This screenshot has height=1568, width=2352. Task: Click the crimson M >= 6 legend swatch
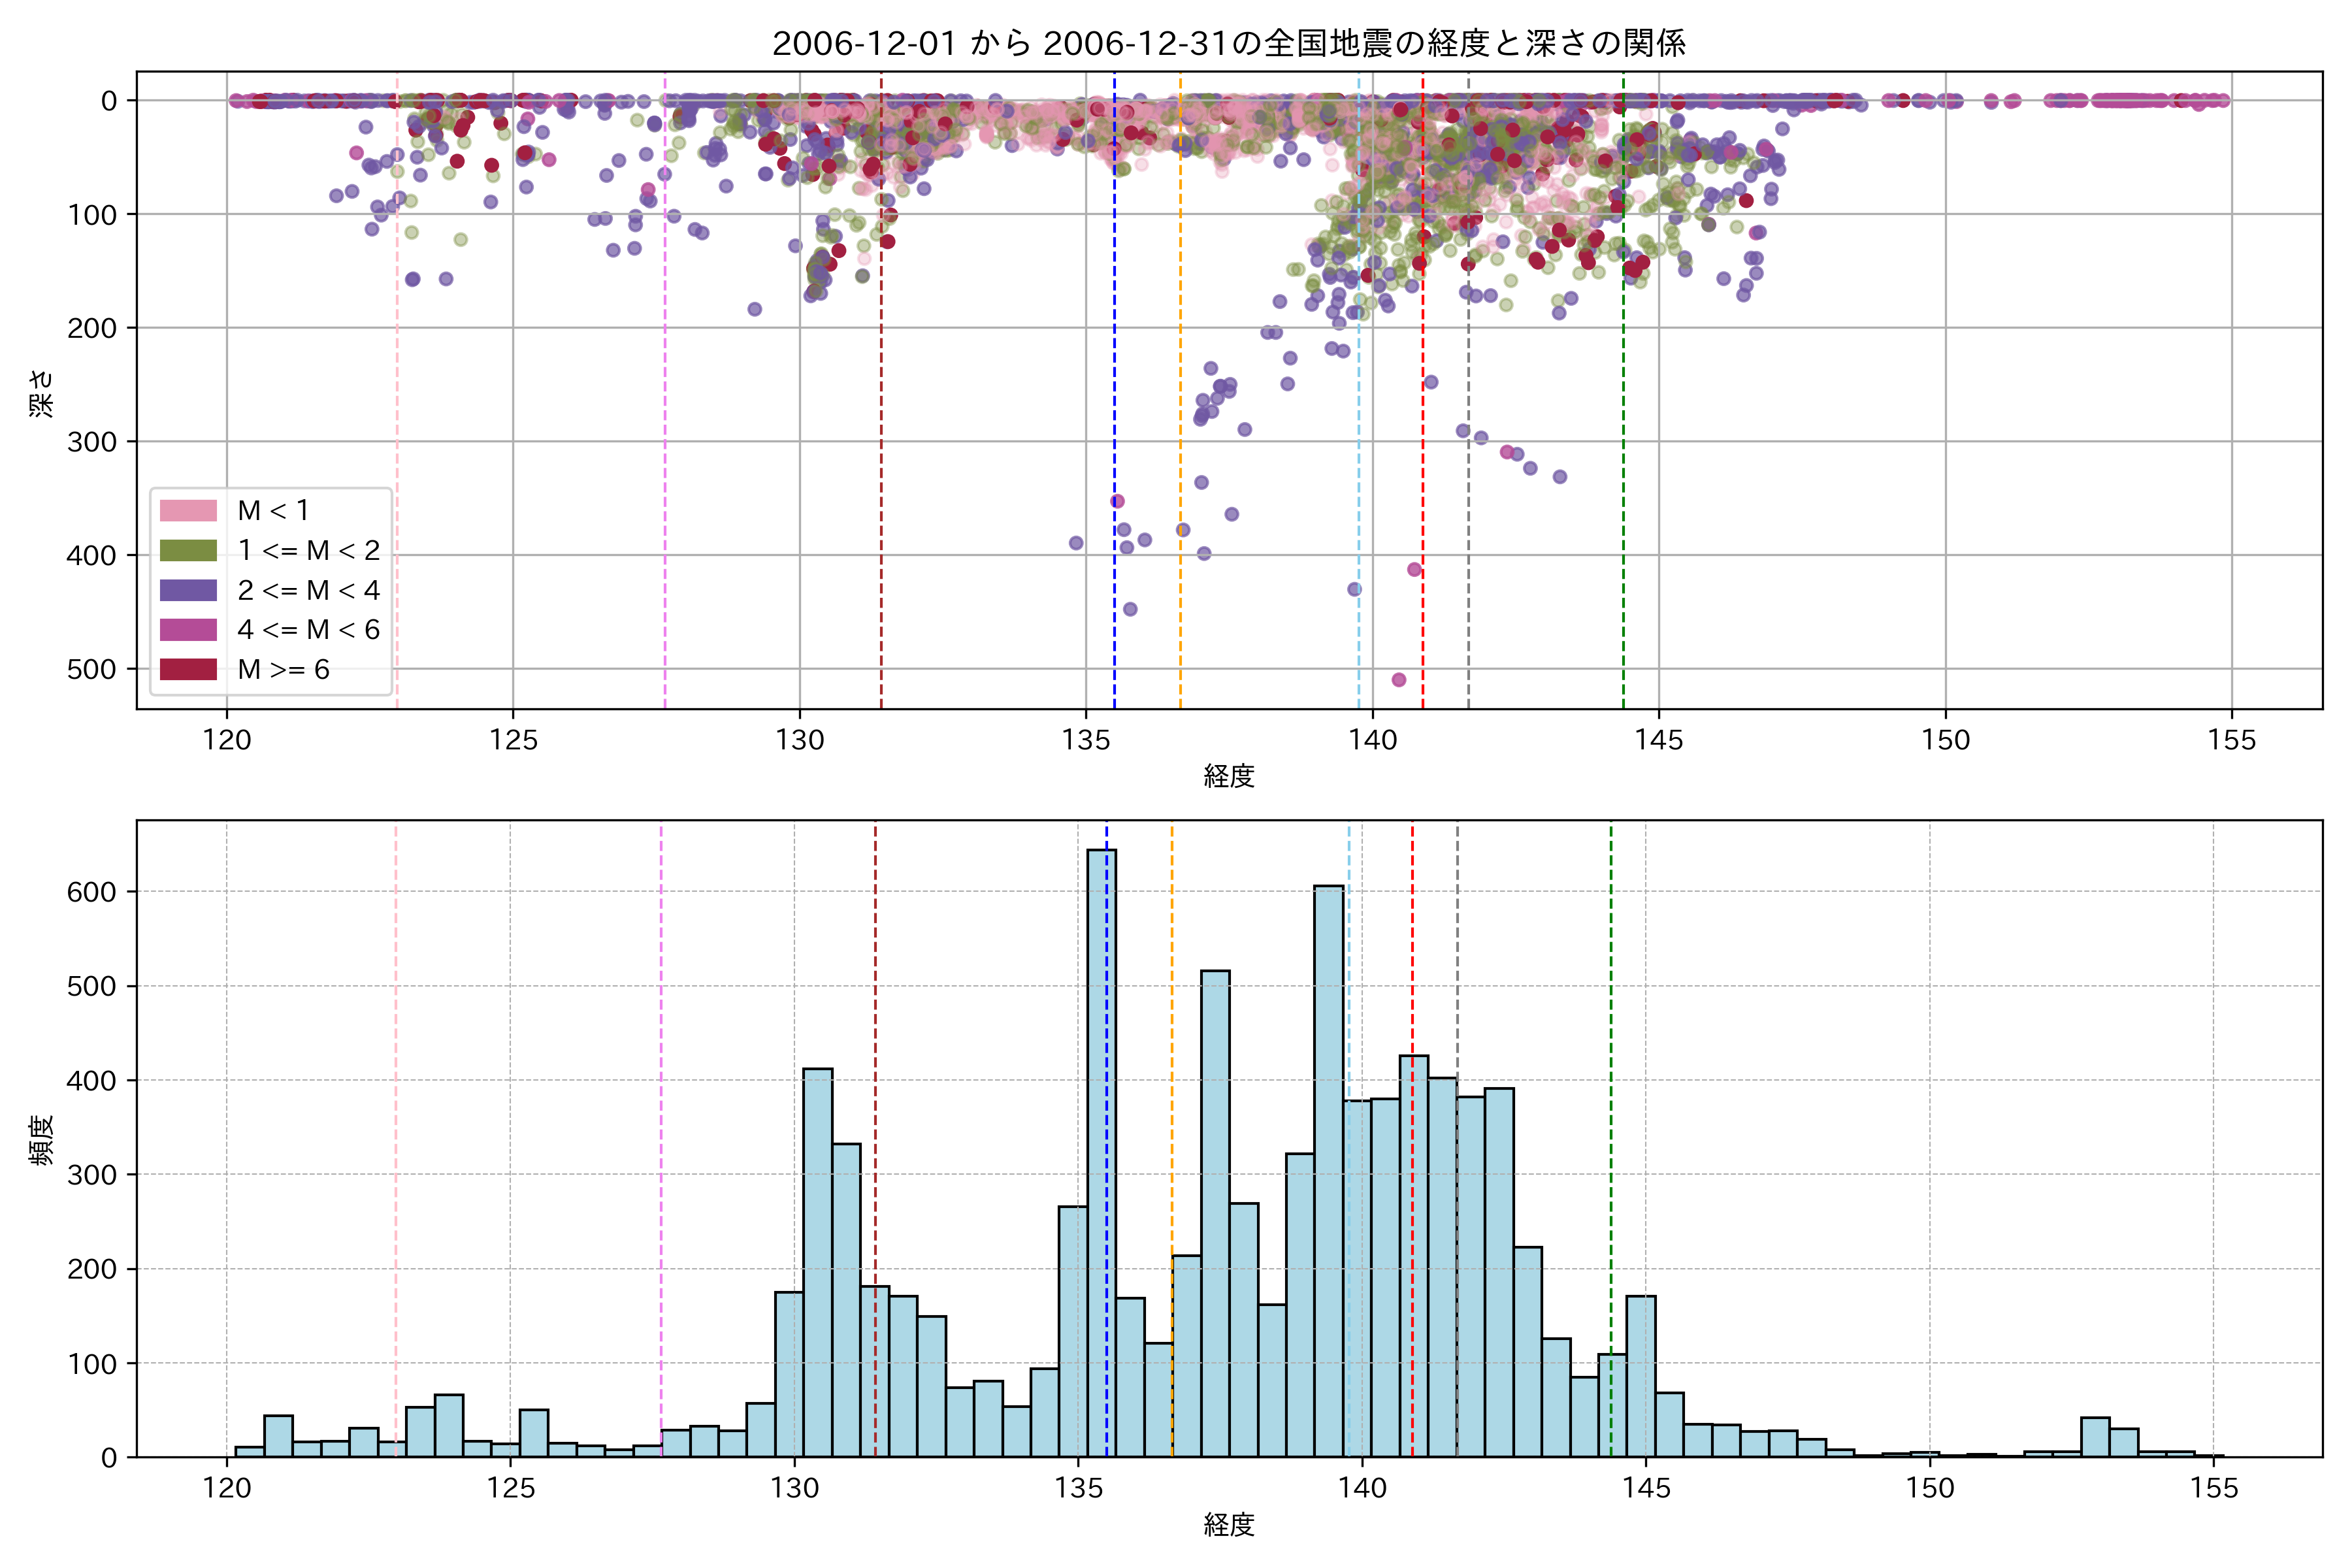tap(188, 669)
